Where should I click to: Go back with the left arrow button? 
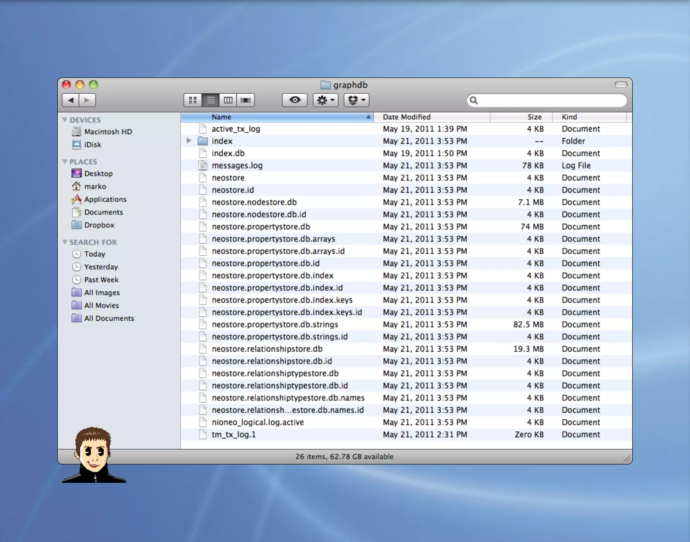click(x=71, y=100)
